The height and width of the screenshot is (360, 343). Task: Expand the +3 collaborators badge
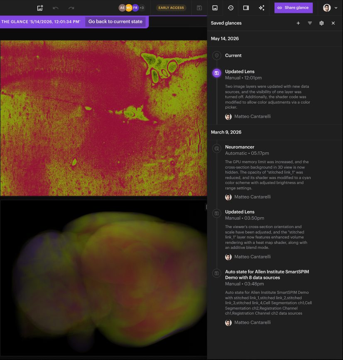point(142,8)
